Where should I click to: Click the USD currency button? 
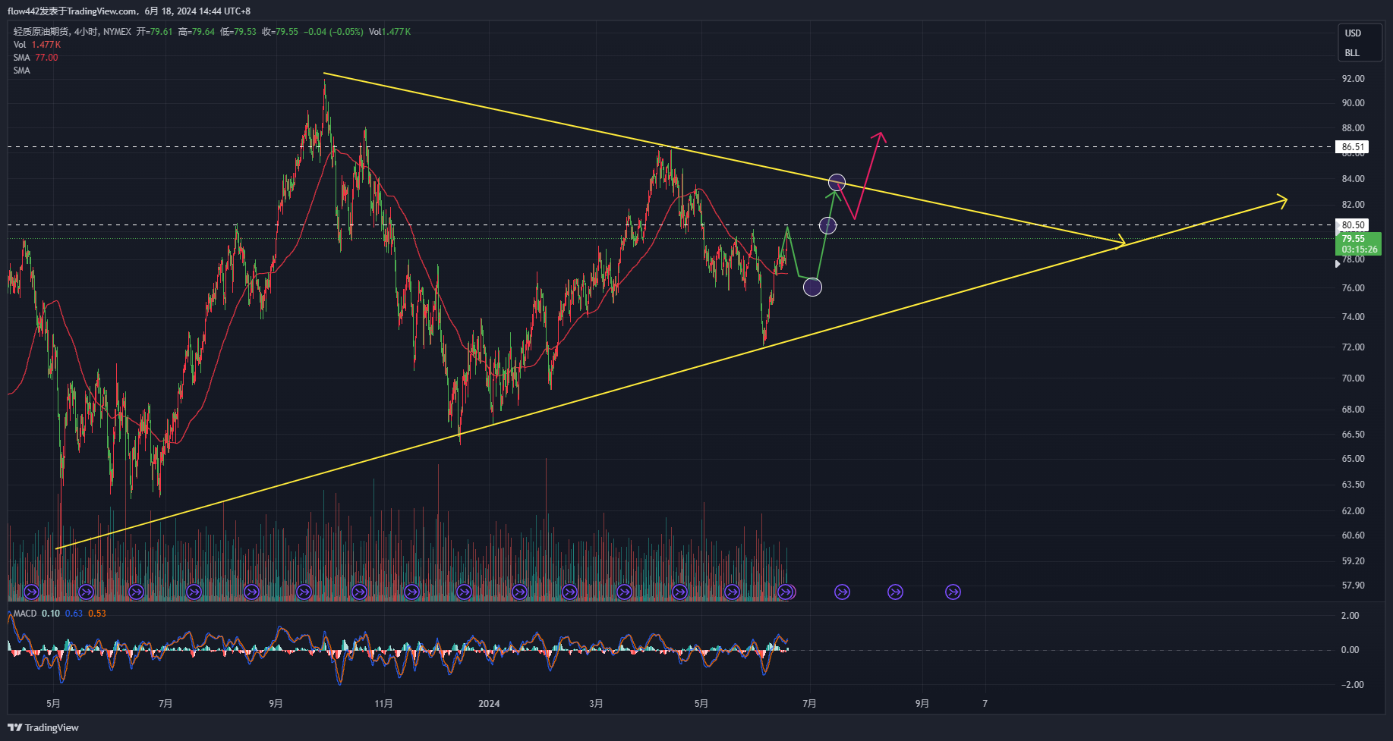1353,33
